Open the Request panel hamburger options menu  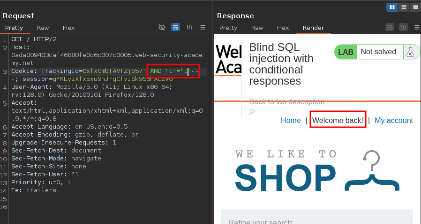(x=203, y=28)
